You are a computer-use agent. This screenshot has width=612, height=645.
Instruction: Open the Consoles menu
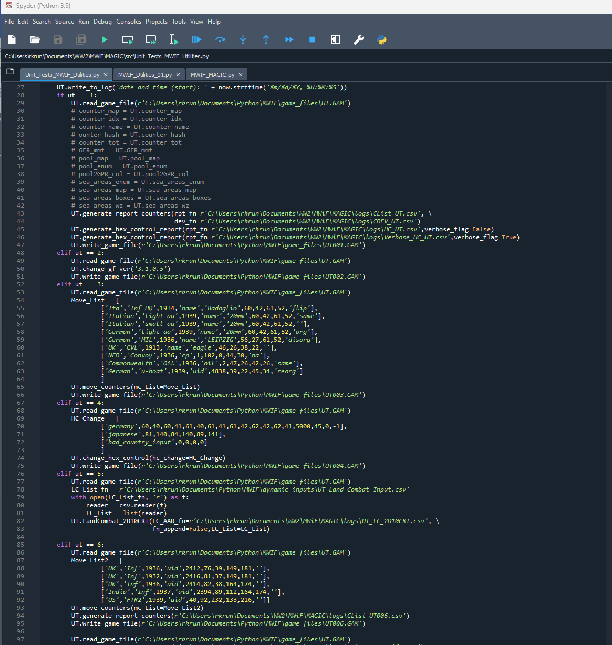pyautogui.click(x=129, y=22)
